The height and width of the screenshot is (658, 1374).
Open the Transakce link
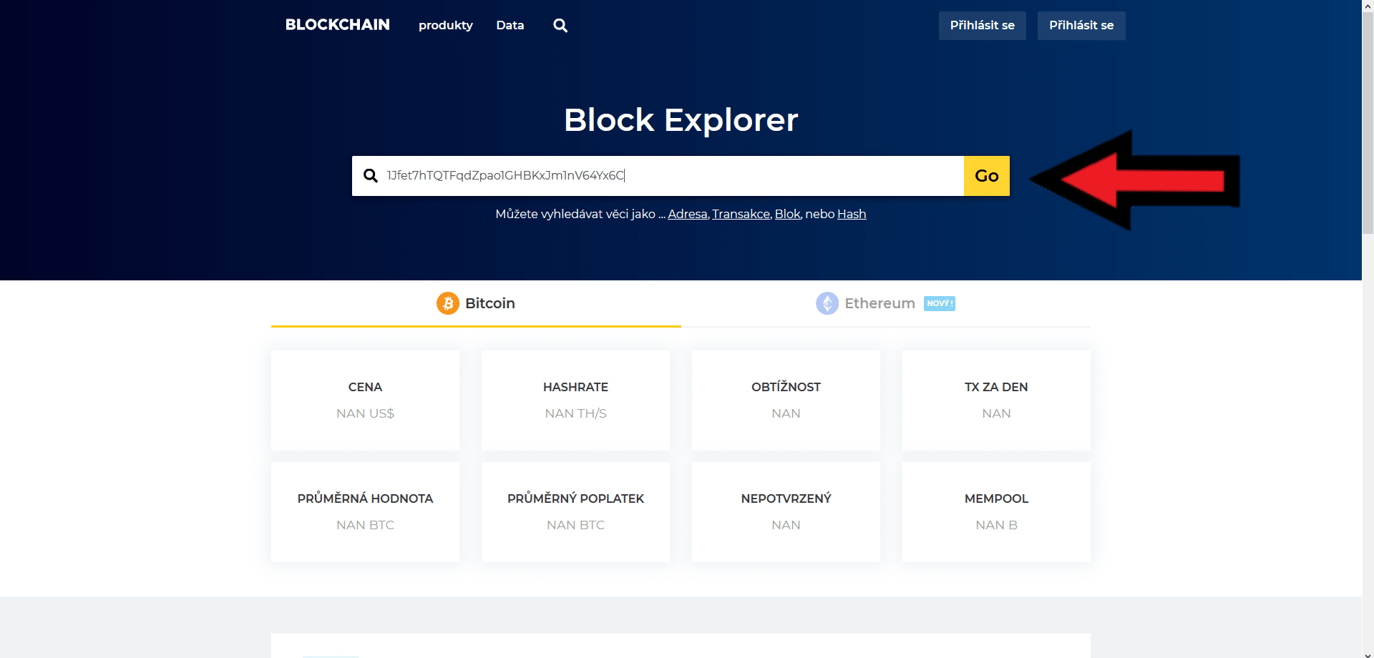point(741,214)
